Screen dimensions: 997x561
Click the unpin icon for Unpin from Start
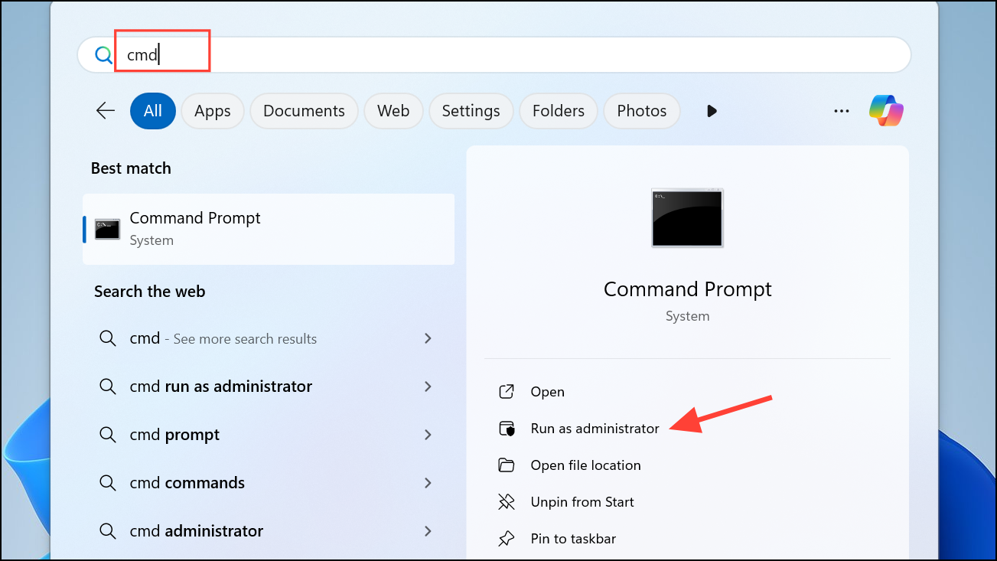507,502
